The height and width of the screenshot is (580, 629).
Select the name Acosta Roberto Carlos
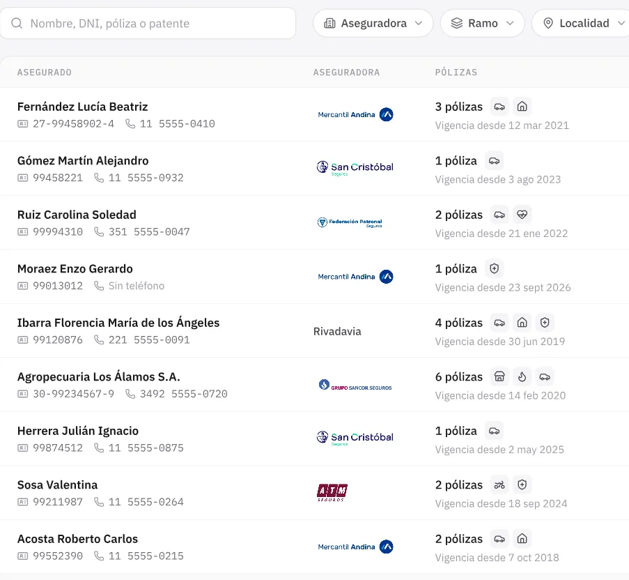pos(77,539)
